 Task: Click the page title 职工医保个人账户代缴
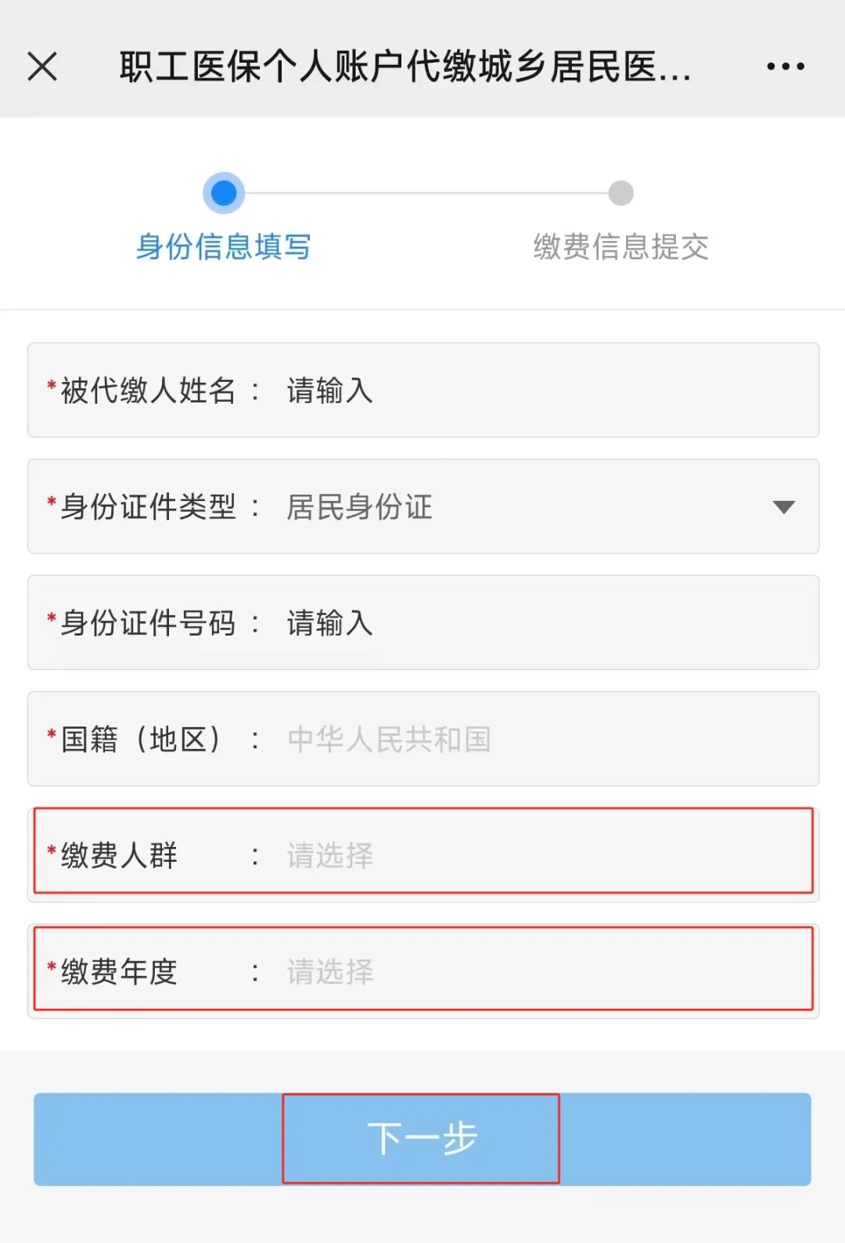click(405, 67)
